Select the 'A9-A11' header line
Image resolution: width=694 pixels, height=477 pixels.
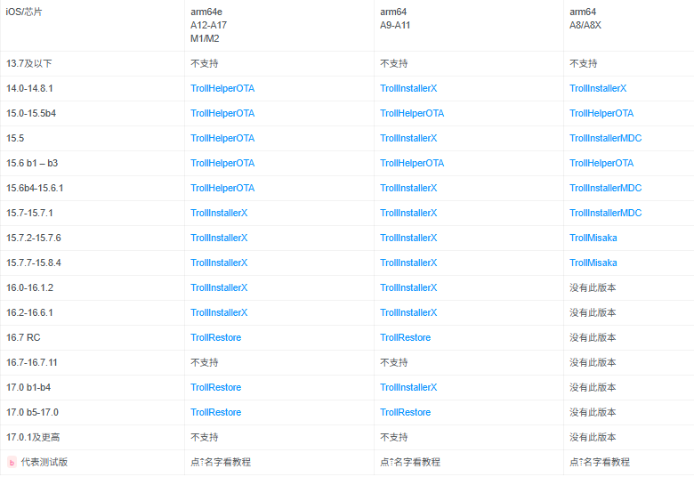point(395,25)
